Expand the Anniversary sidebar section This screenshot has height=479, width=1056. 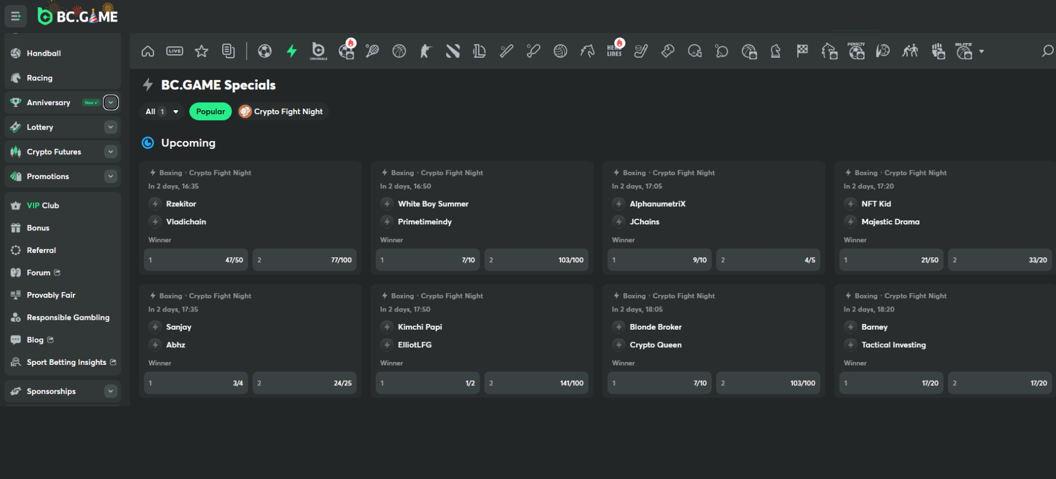pos(111,103)
